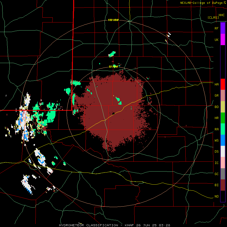Click the NEXLAB-College of DuPage text
227x227 pixels.
click(x=201, y=3)
